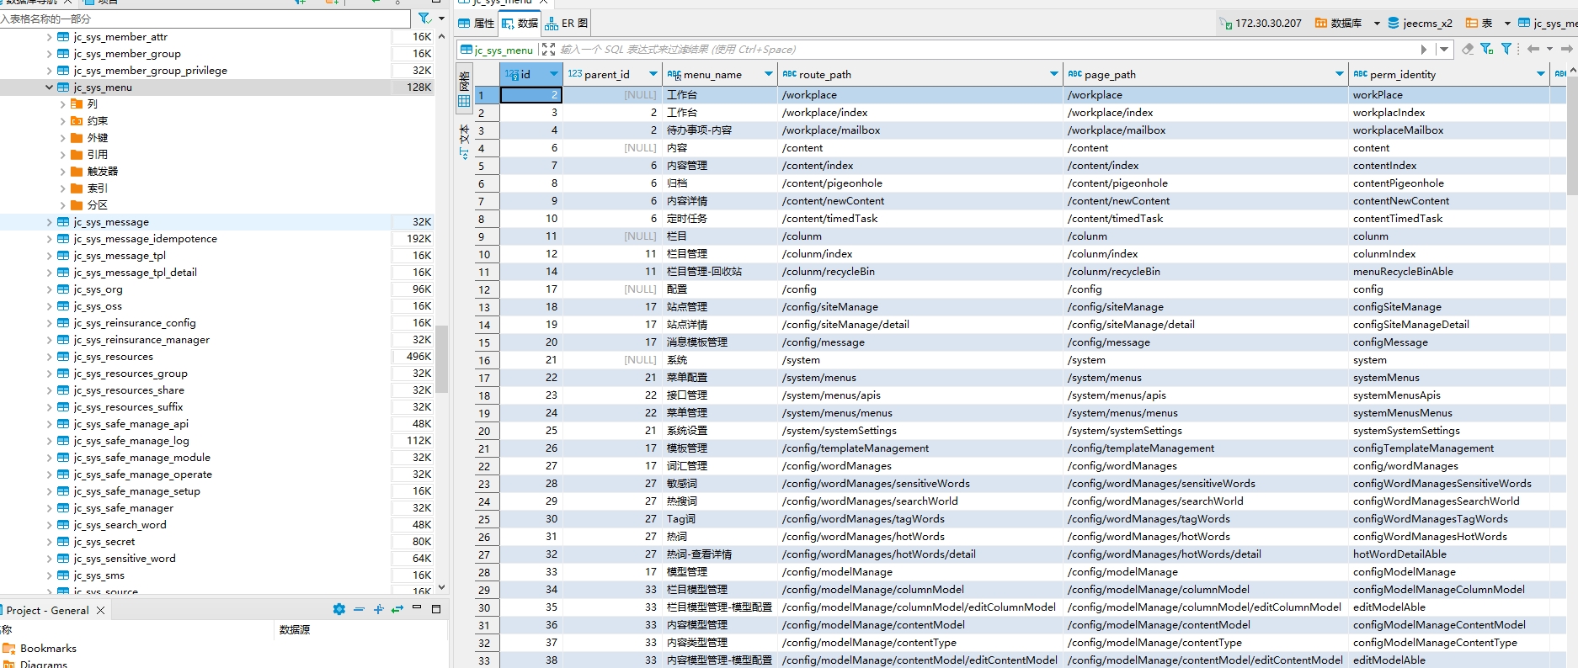Click the link with editor arrows icon

pos(397,609)
